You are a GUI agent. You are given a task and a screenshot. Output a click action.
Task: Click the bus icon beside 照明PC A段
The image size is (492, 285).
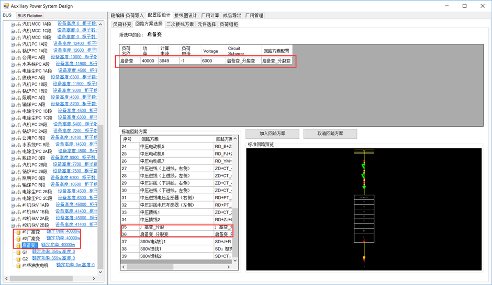tap(18, 98)
